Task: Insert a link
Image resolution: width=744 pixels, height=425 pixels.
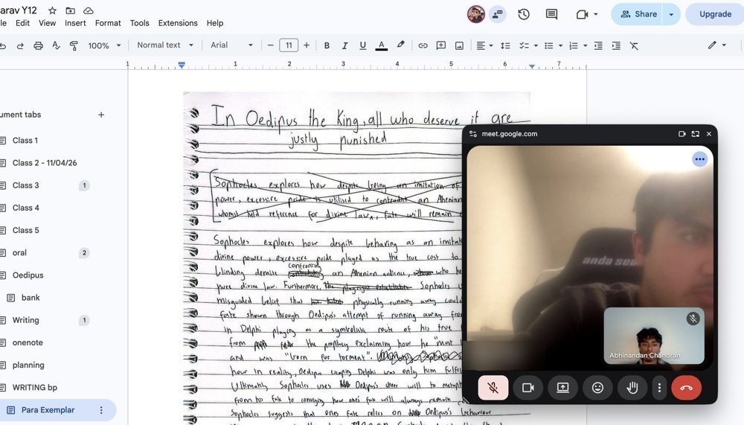Action: [423, 45]
